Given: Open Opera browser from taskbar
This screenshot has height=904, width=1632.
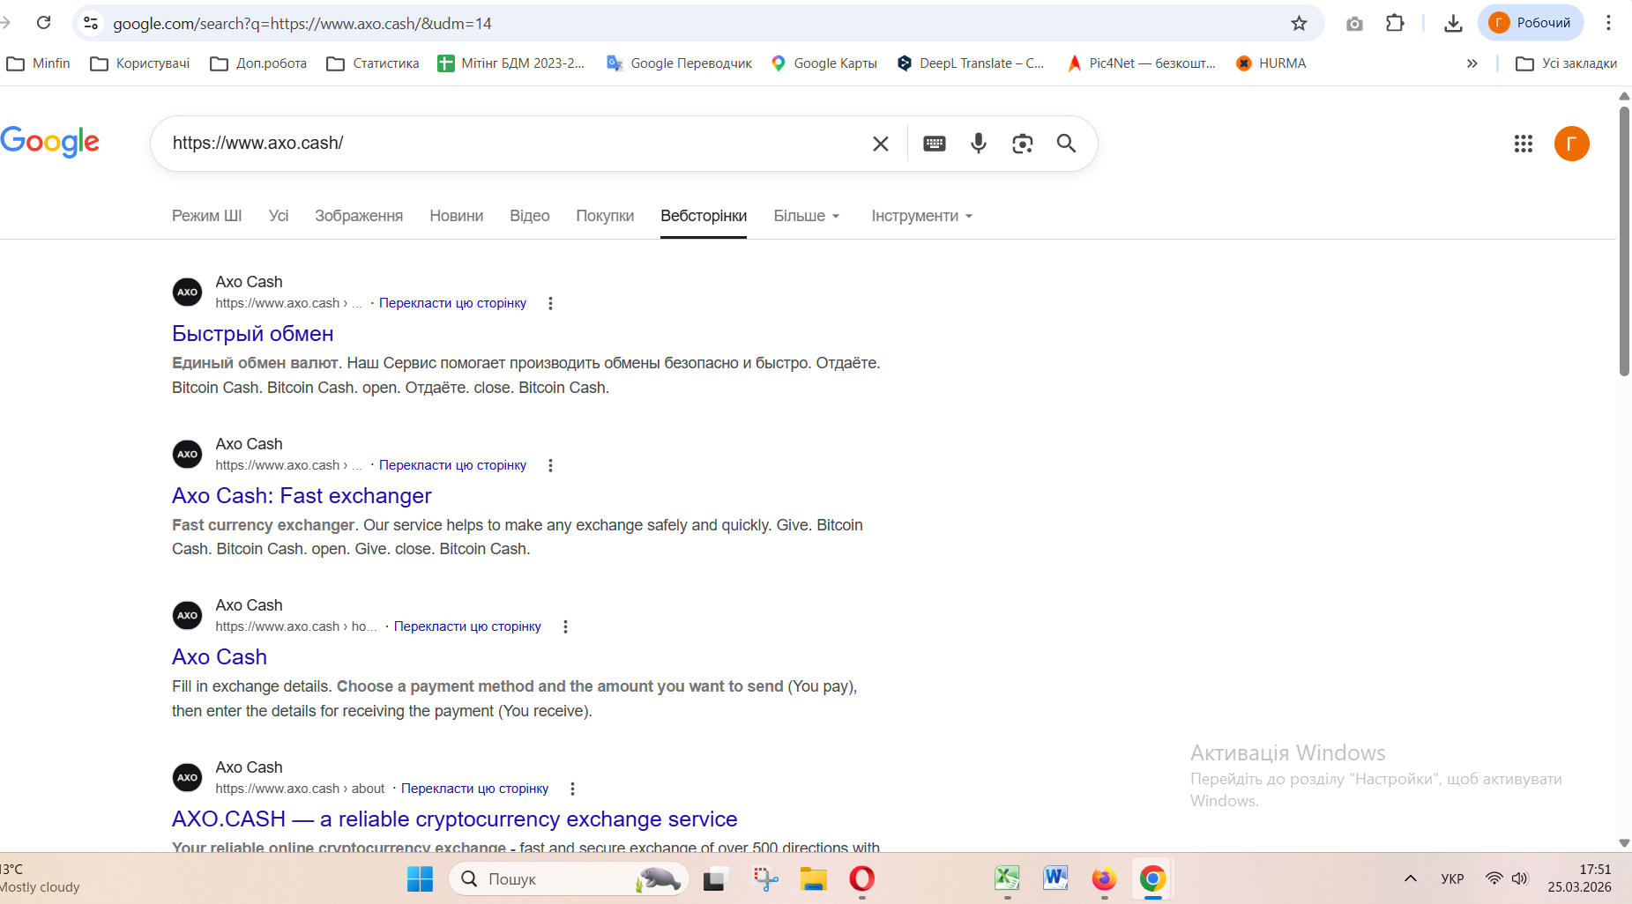Looking at the screenshot, I should pyautogui.click(x=861, y=878).
